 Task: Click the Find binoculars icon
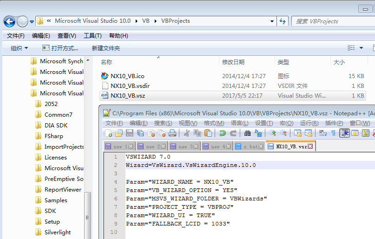coord(248,133)
